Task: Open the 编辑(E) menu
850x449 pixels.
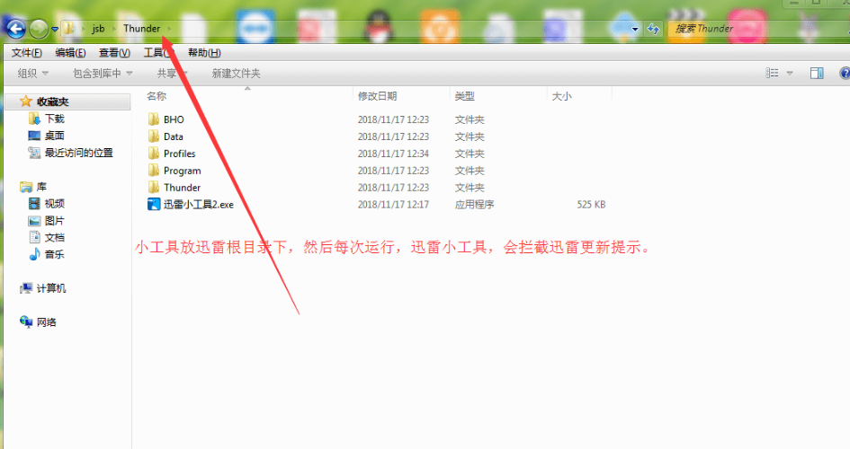Action: point(70,52)
